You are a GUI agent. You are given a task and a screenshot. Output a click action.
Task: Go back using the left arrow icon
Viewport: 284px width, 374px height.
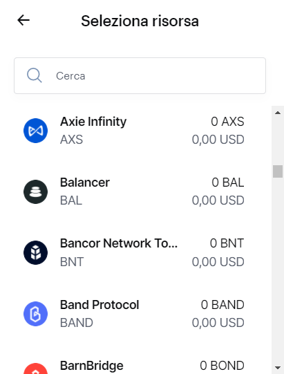(23, 20)
